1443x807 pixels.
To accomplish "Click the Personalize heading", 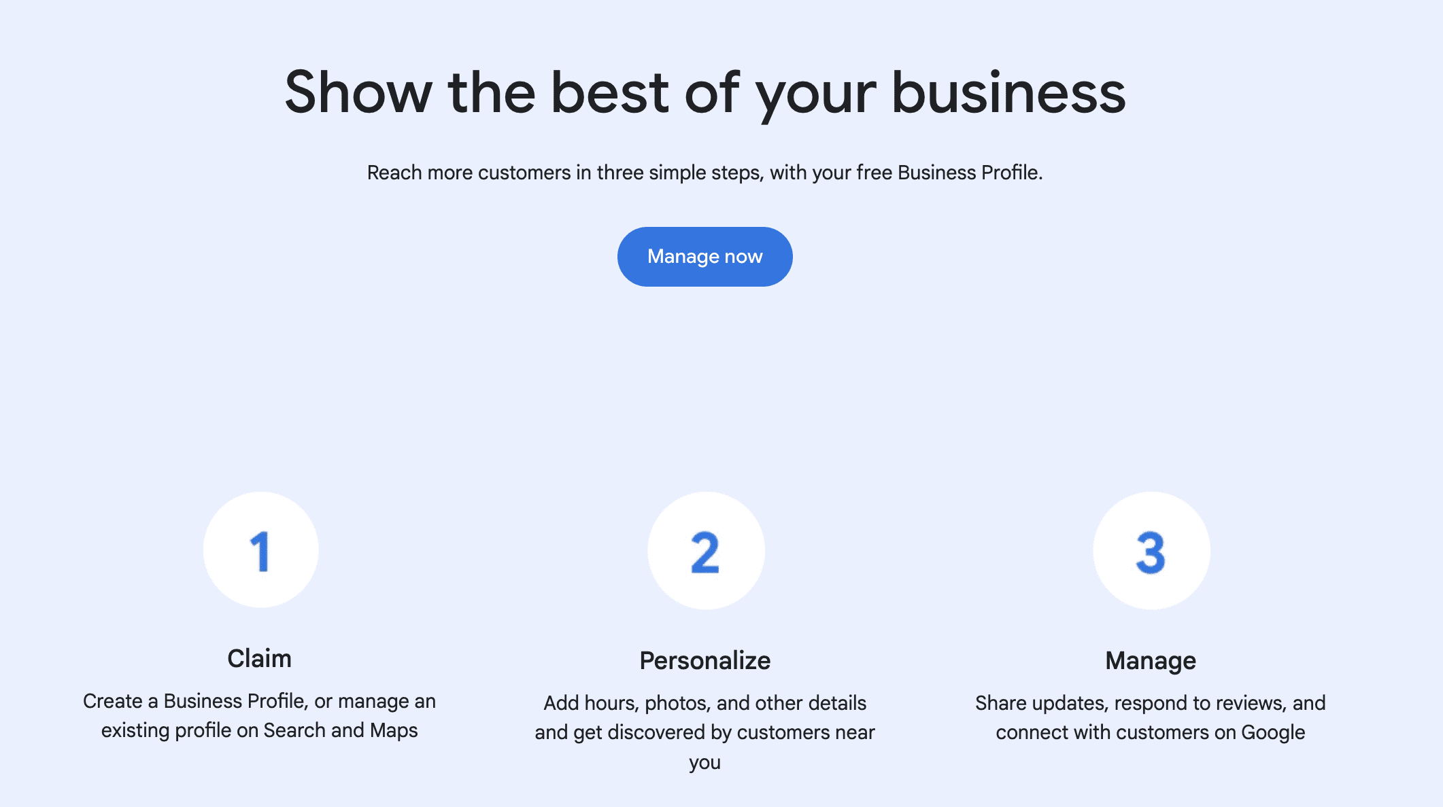I will pyautogui.click(x=705, y=660).
